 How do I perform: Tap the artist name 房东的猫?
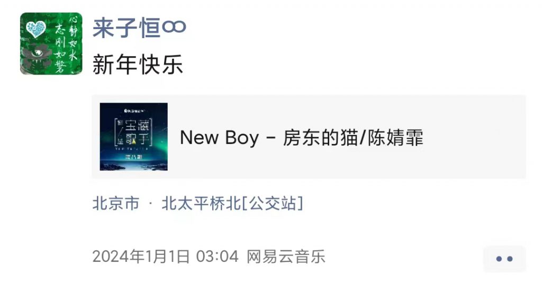tap(320, 138)
